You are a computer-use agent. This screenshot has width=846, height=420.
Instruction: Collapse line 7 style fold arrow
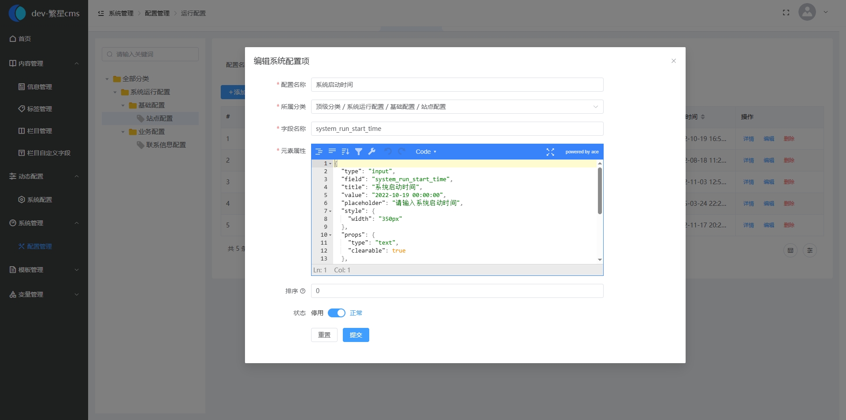pyautogui.click(x=330, y=211)
